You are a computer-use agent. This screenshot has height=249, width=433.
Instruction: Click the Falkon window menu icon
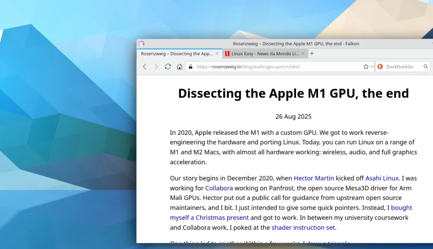pyautogui.click(x=142, y=43)
